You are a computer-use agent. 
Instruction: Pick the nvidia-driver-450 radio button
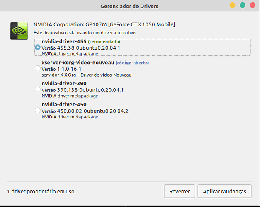tap(38, 111)
